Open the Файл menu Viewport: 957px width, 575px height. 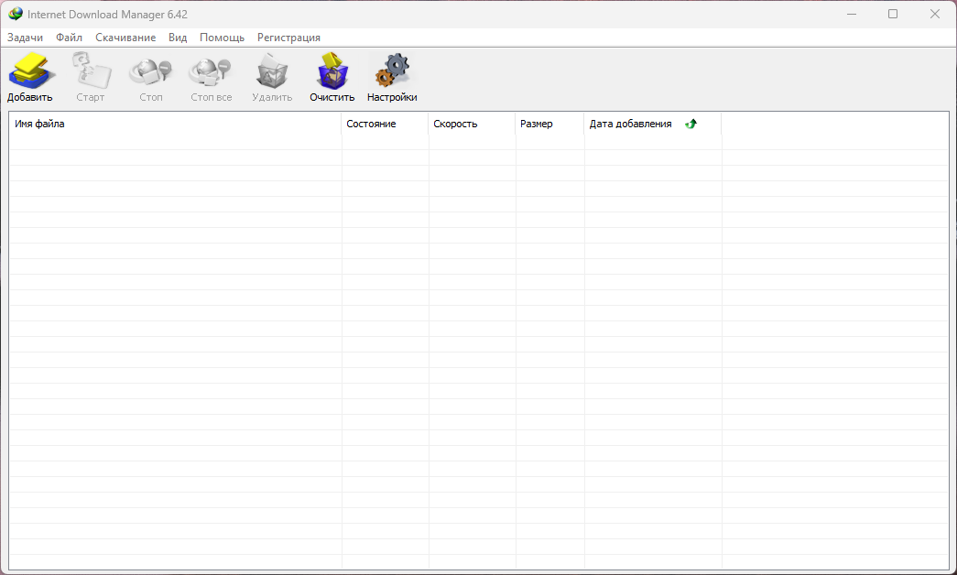(x=69, y=38)
